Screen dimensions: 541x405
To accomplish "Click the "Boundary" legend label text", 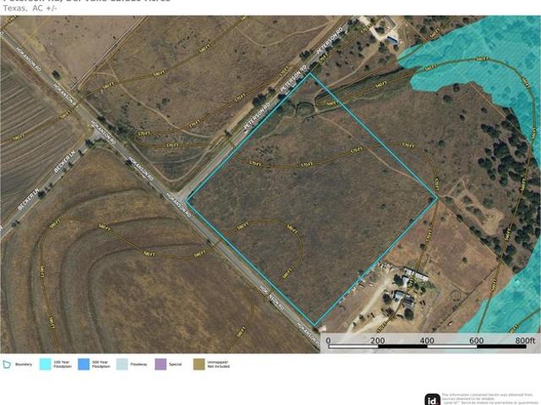I will click(23, 364).
